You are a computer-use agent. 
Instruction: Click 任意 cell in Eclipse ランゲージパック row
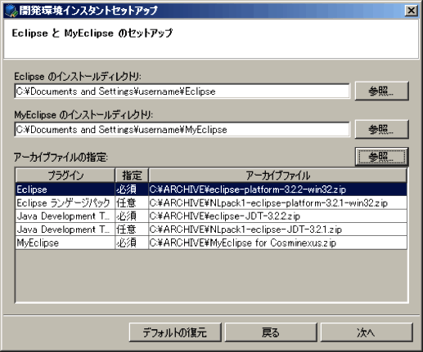[132, 203]
